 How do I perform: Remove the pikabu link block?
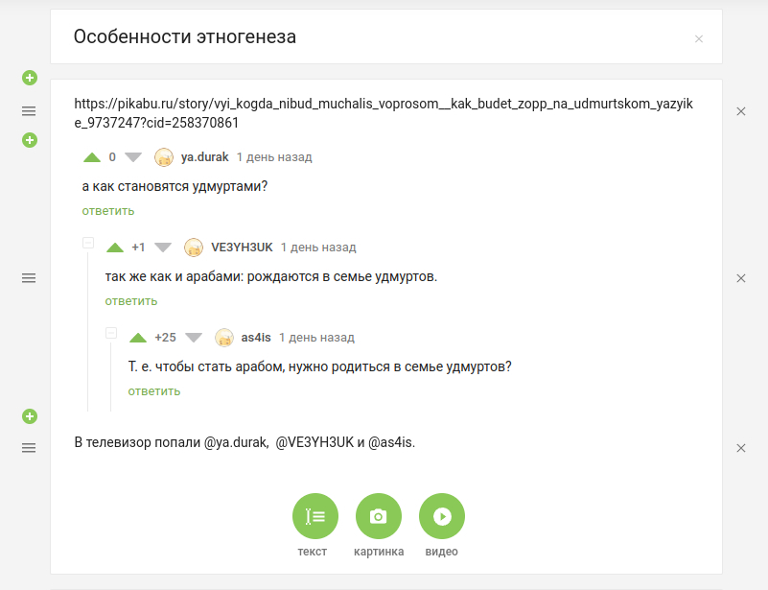(741, 111)
